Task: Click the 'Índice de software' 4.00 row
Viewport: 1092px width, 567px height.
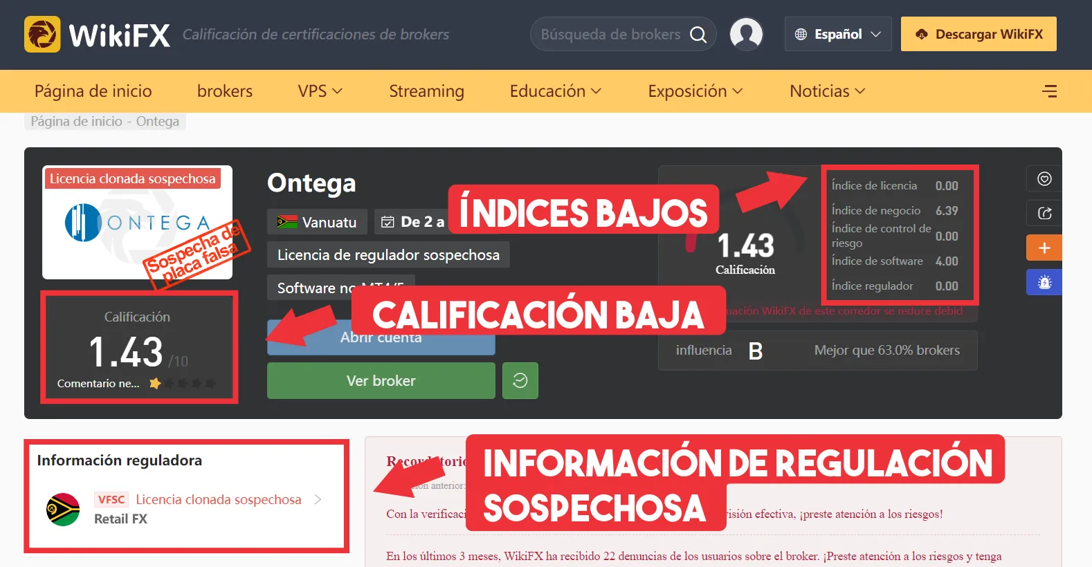Action: [x=895, y=261]
